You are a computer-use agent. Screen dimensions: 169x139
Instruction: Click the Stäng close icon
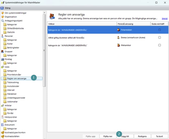[2, 8]
